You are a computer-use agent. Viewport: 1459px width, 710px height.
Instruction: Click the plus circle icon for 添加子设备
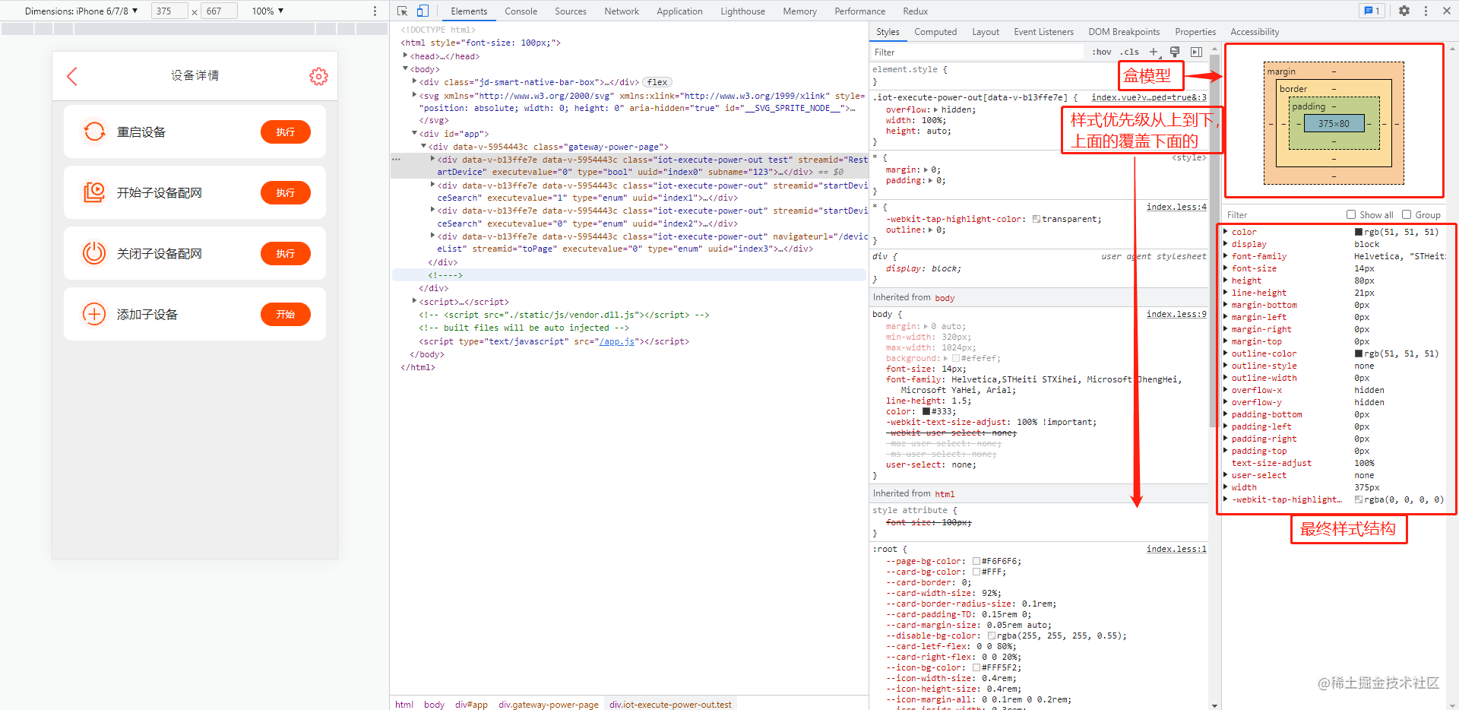pyautogui.click(x=94, y=314)
